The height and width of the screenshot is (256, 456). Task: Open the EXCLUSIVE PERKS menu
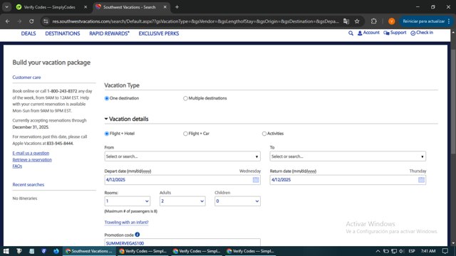point(159,33)
